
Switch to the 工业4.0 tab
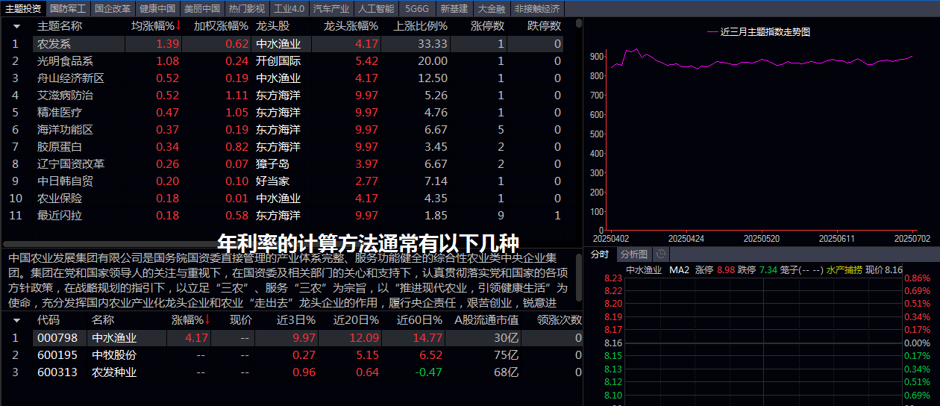click(289, 9)
